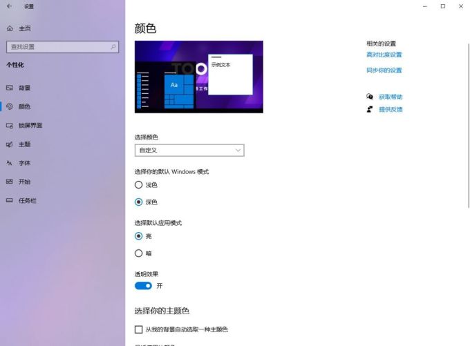Image resolution: width=470 pixels, height=346 pixels.
Task: Open 背景 settings page
Action: (x=25, y=88)
